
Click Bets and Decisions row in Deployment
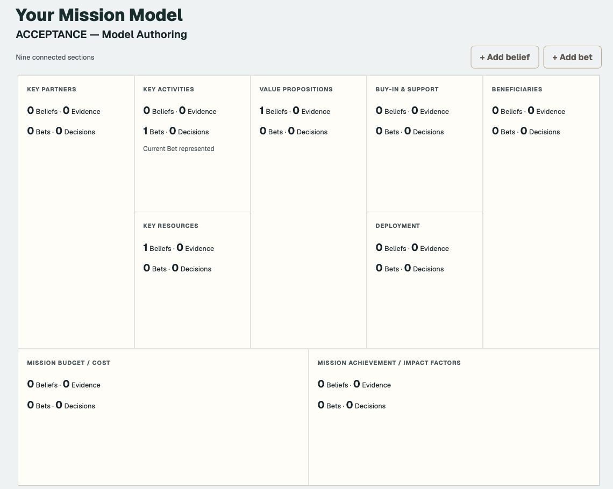409,268
